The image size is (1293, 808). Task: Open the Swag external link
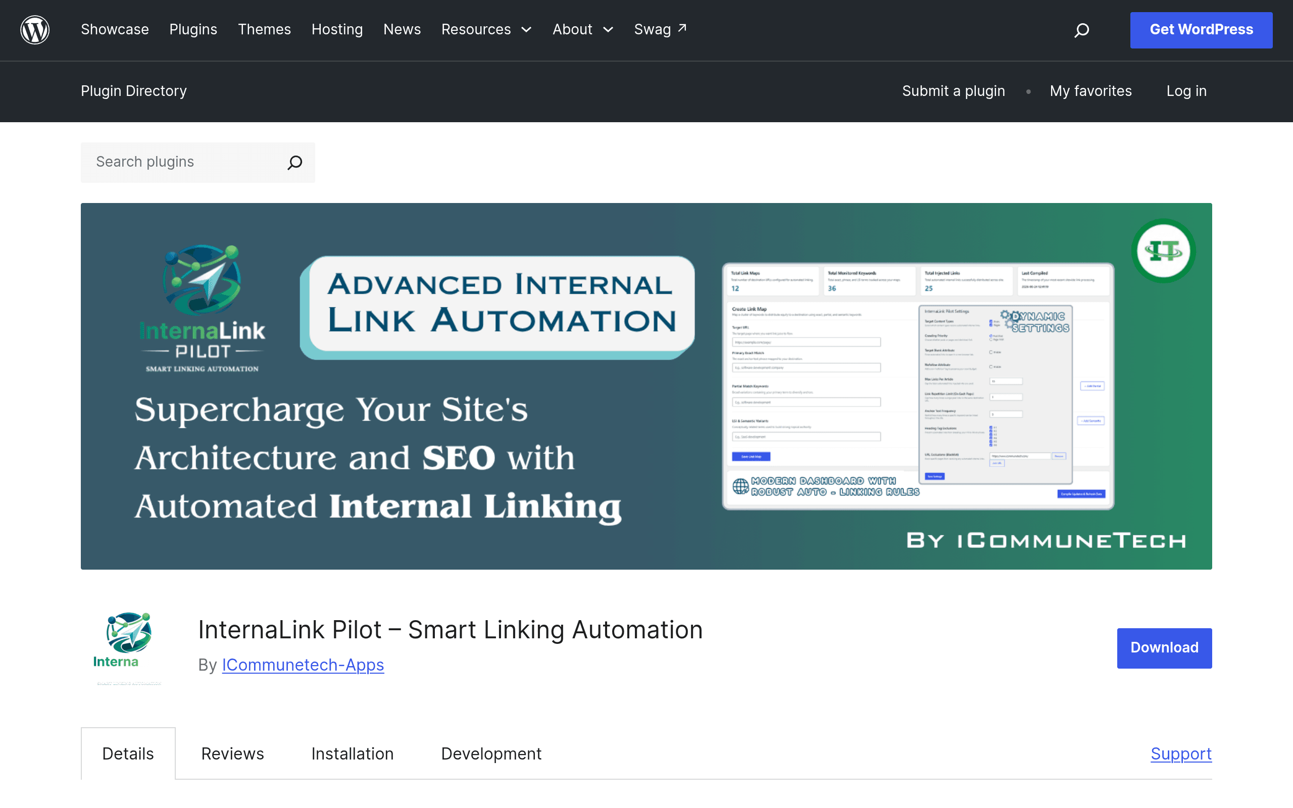click(x=661, y=29)
